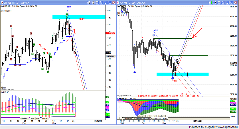This screenshot has width=239, height=129.
Task: Open the www.esignal.com published-by link
Action: [x=225, y=126]
